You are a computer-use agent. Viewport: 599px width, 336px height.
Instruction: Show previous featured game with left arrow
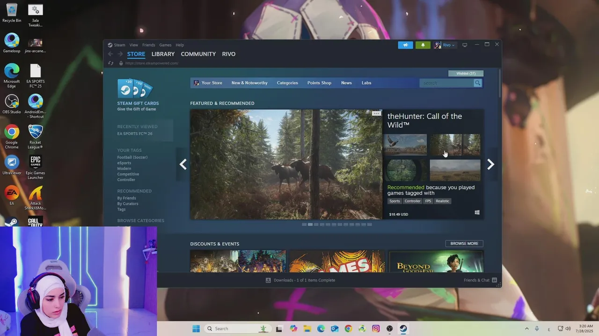click(x=183, y=164)
